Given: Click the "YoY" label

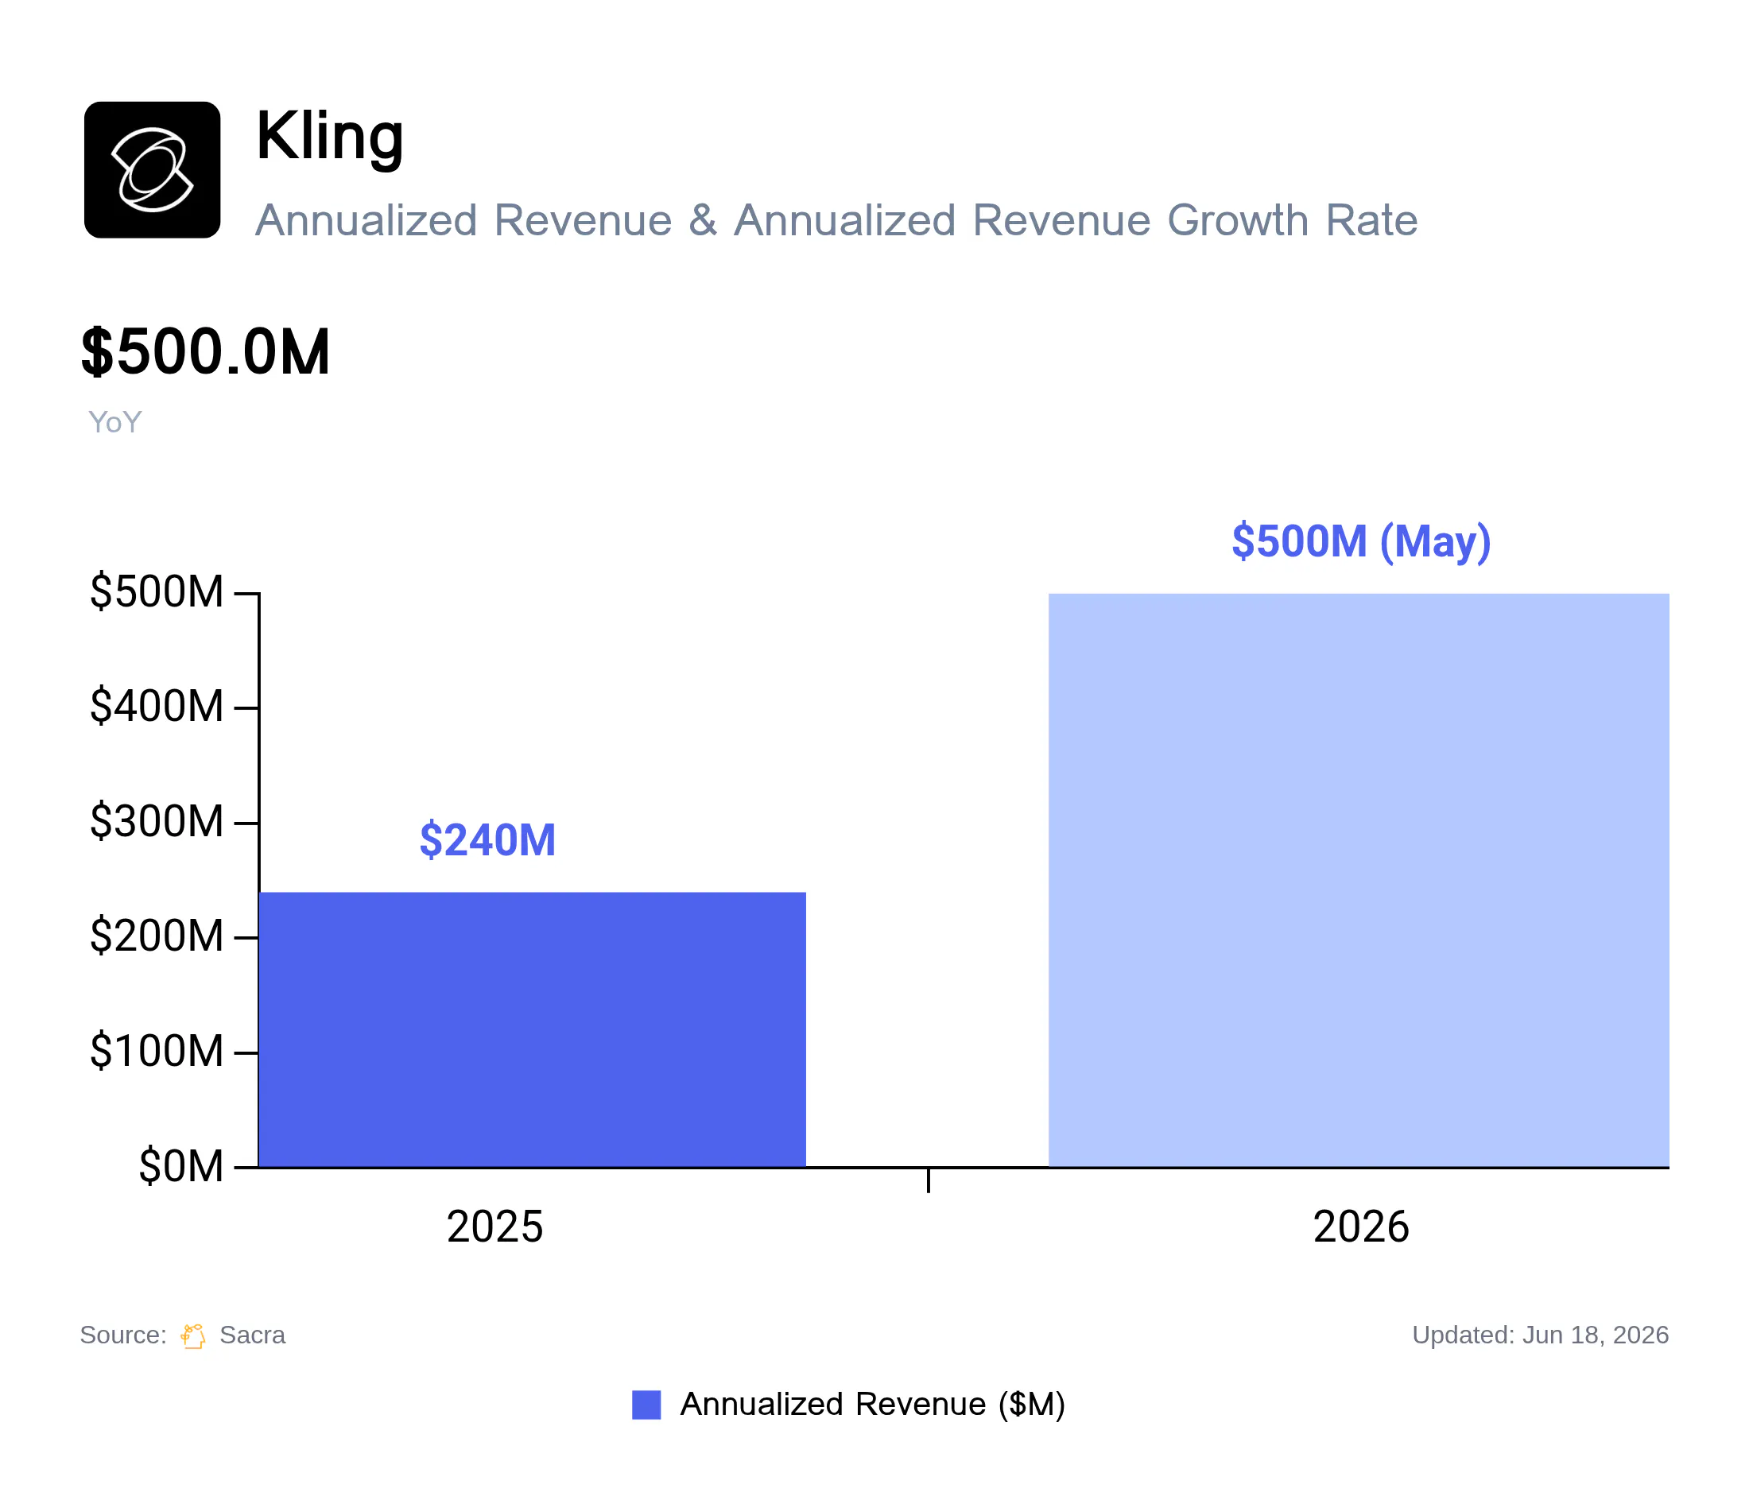Looking at the screenshot, I should tap(114, 422).
